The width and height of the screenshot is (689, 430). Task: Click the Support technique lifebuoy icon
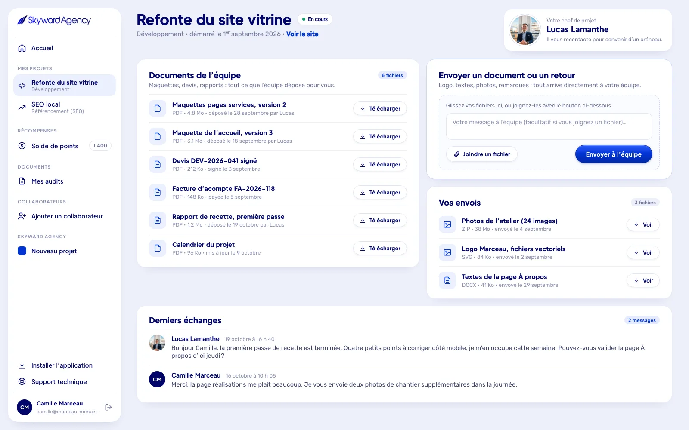[22, 381]
